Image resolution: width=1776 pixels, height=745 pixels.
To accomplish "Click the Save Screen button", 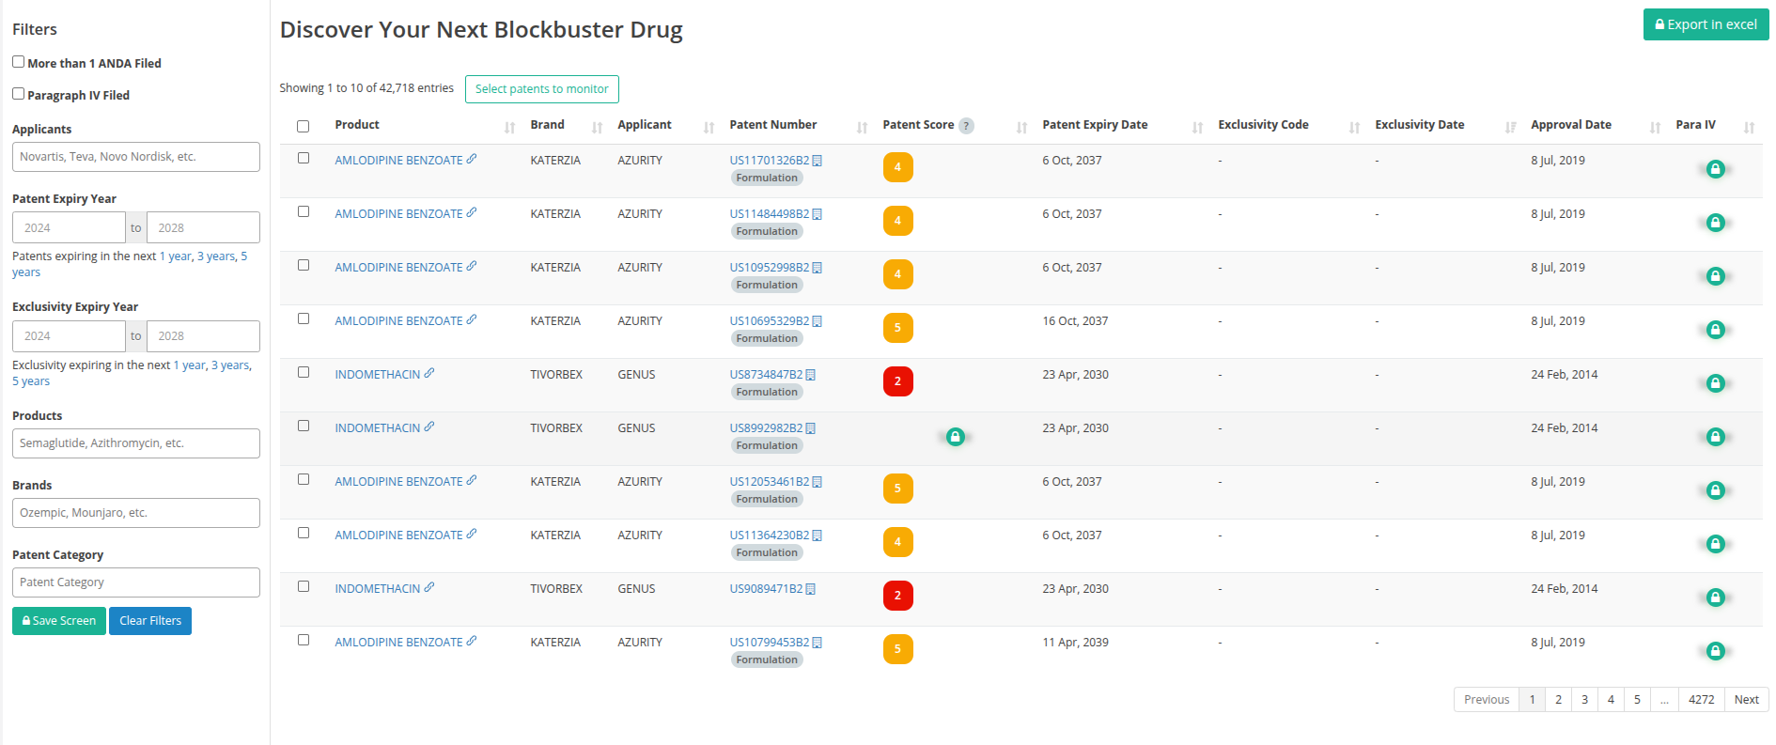I will click(x=59, y=621).
